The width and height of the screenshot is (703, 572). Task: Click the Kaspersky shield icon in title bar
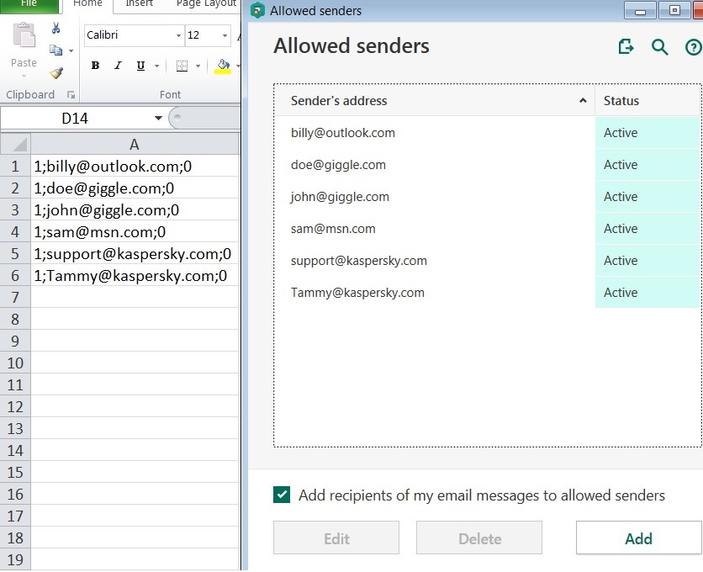[257, 10]
